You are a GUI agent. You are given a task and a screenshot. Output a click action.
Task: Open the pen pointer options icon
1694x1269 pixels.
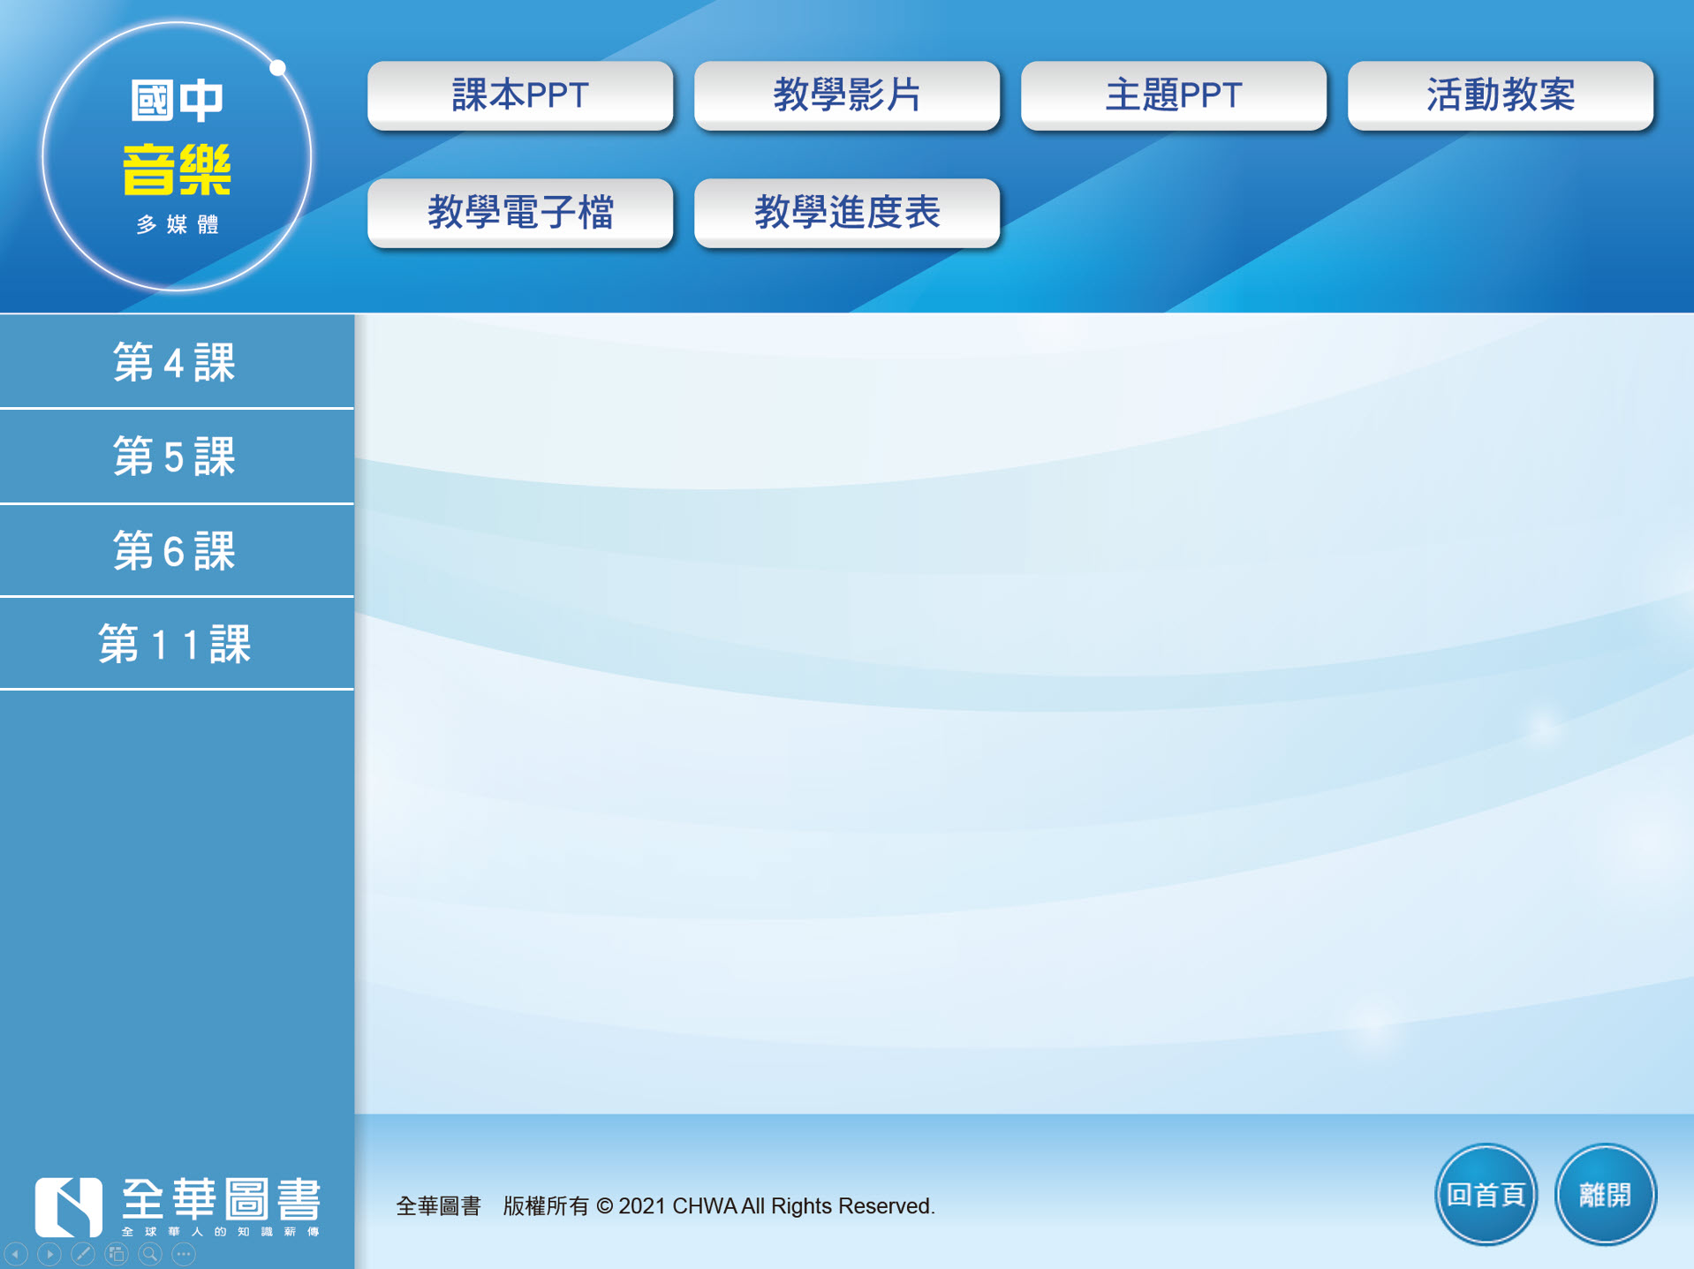(83, 1254)
